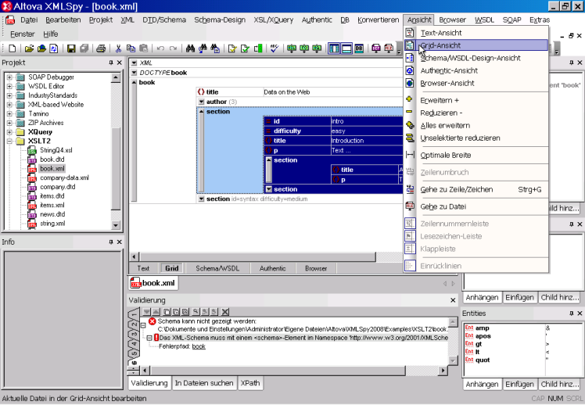The image size is (585, 405).
Task: Click the StringQ4.xsl file icon in project tree
Action: click(x=32, y=151)
